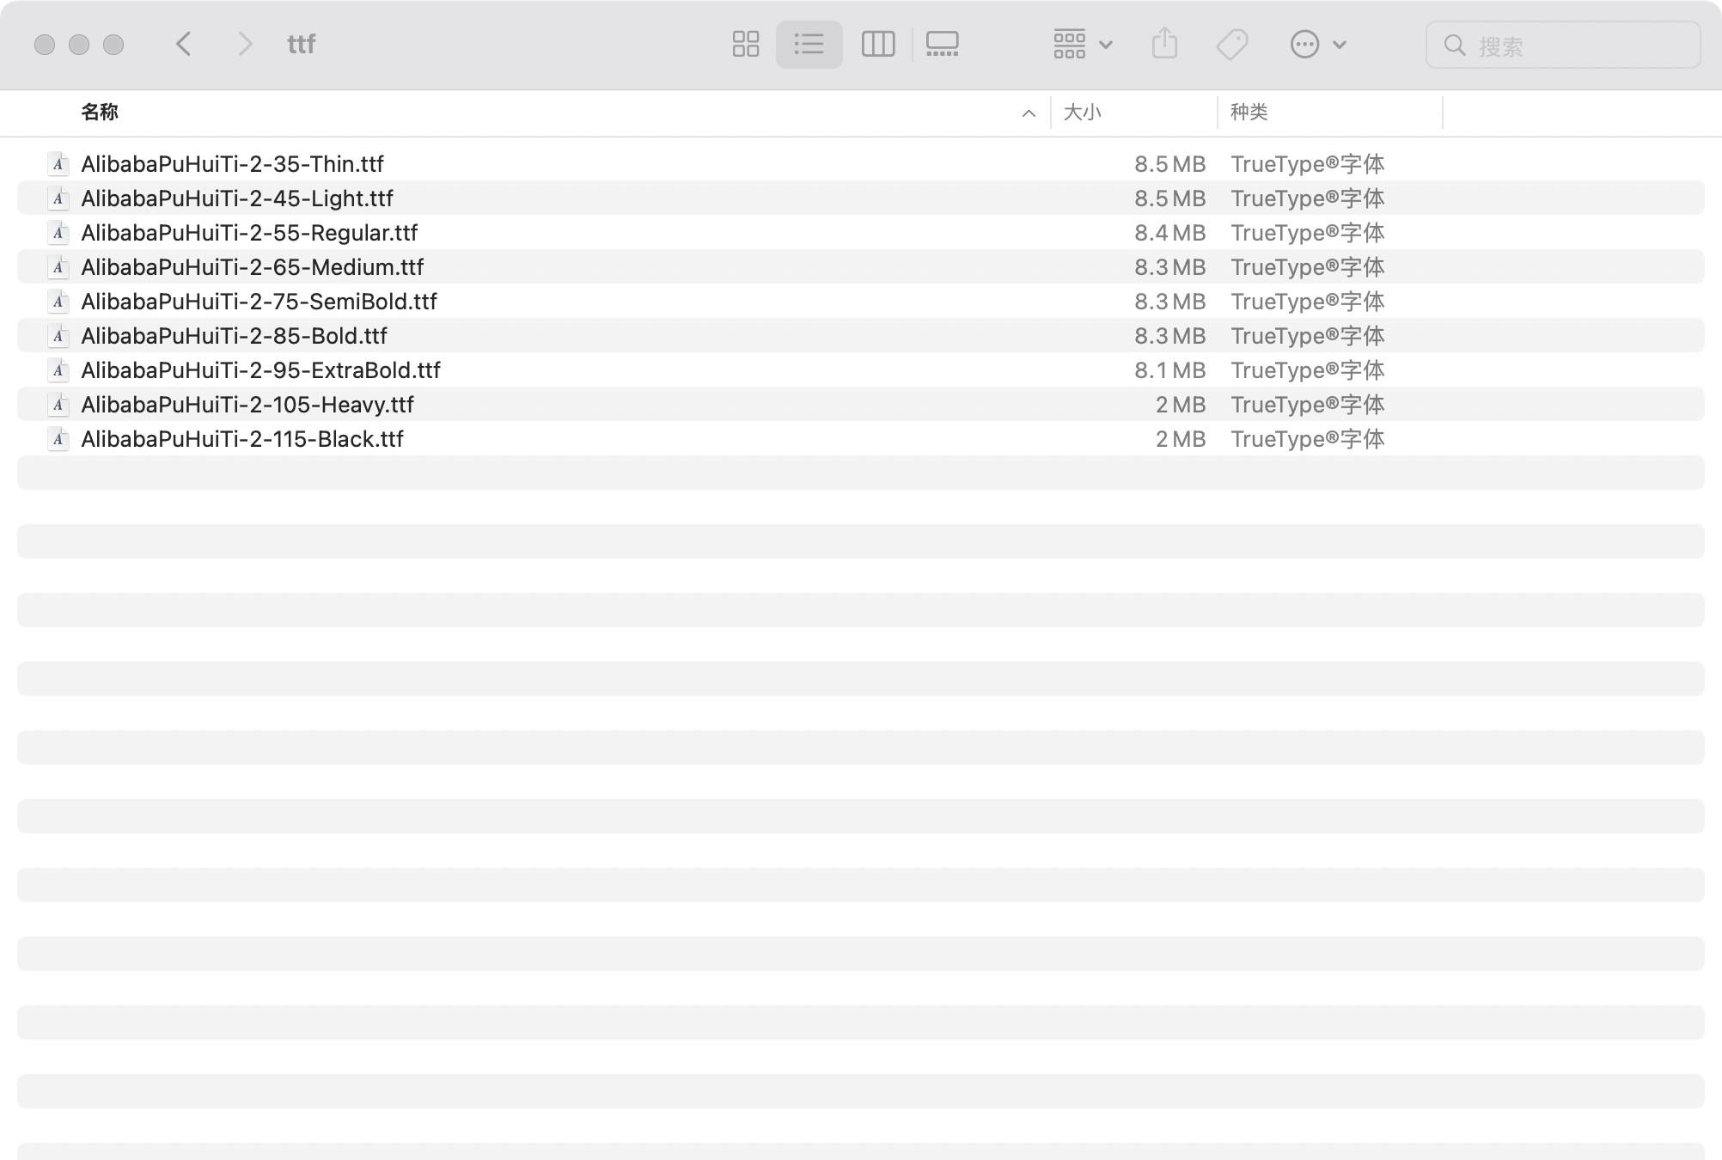Click the magnifier icon in search
This screenshot has height=1160, width=1722.
click(1454, 45)
